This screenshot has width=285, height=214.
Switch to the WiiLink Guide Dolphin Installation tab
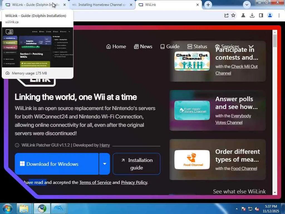coord(34,5)
